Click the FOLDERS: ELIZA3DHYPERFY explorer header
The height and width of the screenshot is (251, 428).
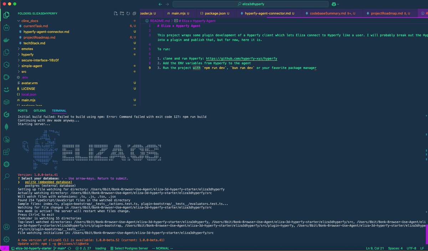tap(37, 14)
